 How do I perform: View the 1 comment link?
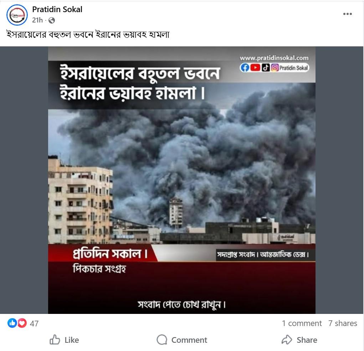tap(302, 323)
